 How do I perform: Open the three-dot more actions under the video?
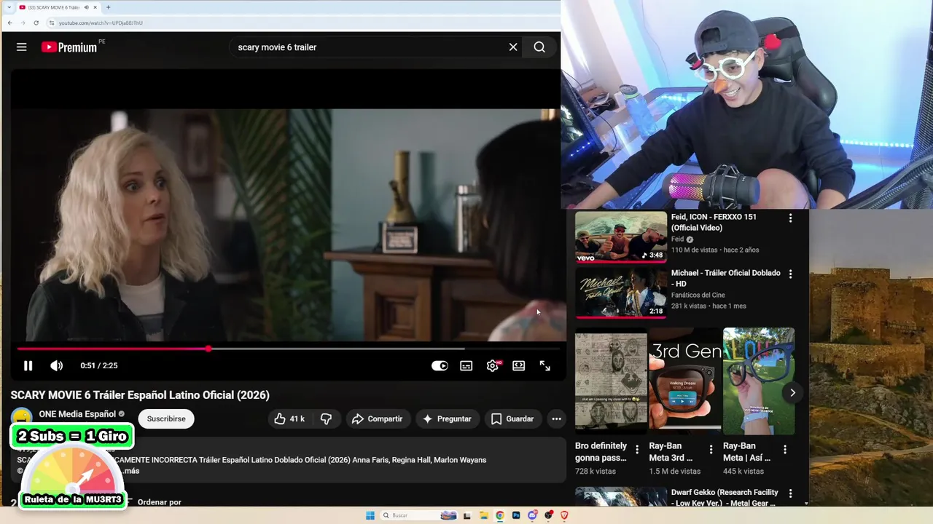pos(556,418)
